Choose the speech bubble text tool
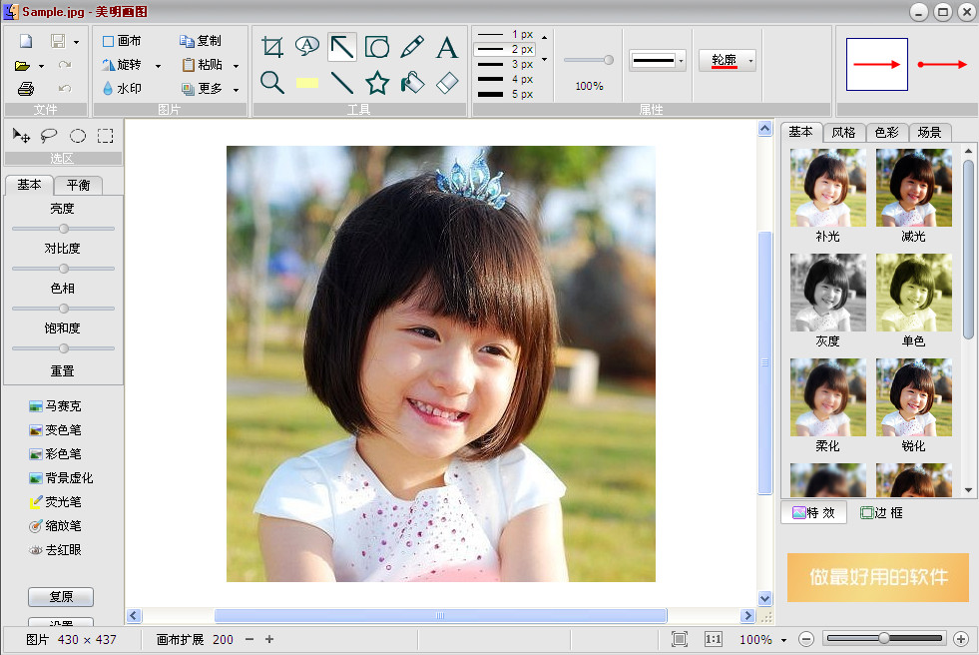979x655 pixels. (x=306, y=46)
